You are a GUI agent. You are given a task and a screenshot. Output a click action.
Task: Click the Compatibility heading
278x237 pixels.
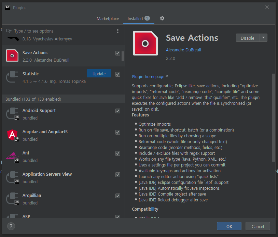pos(145,209)
